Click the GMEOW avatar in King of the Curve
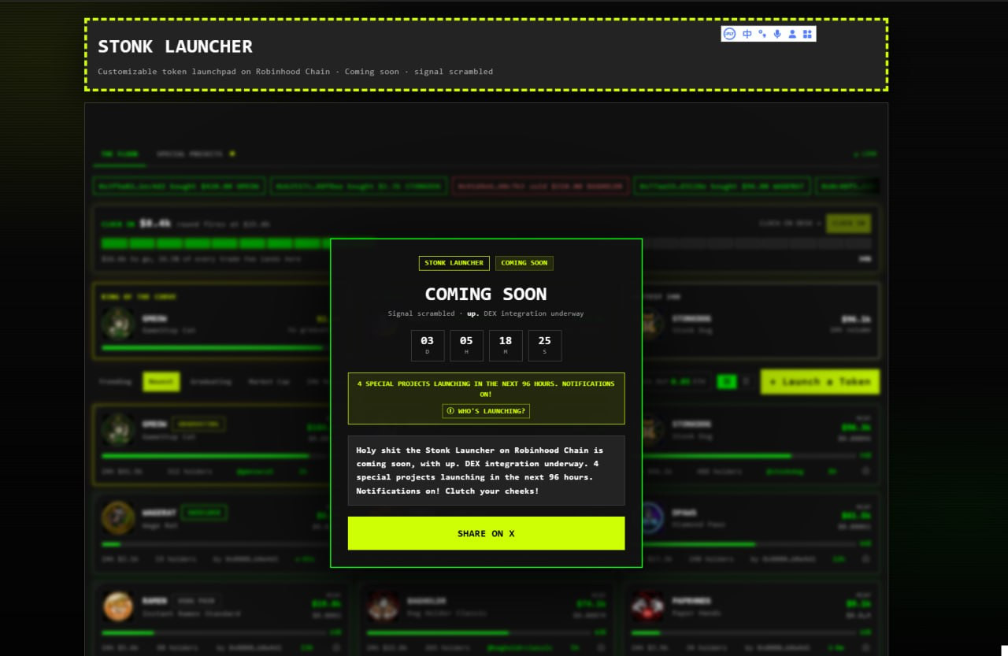This screenshot has width=1008, height=656. [x=118, y=323]
